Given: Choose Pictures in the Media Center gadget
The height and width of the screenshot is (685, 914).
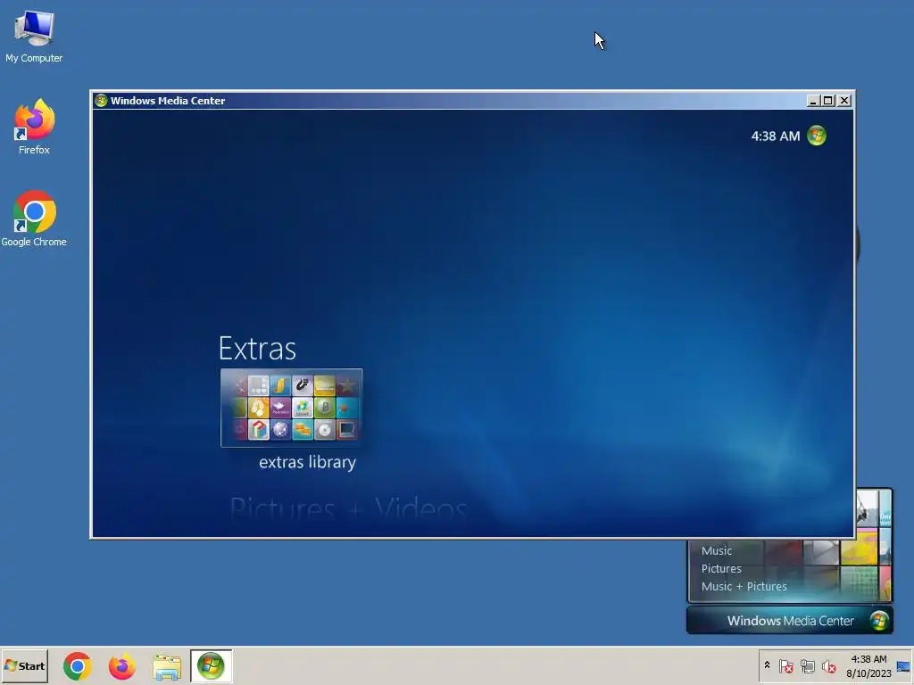Looking at the screenshot, I should [x=721, y=568].
